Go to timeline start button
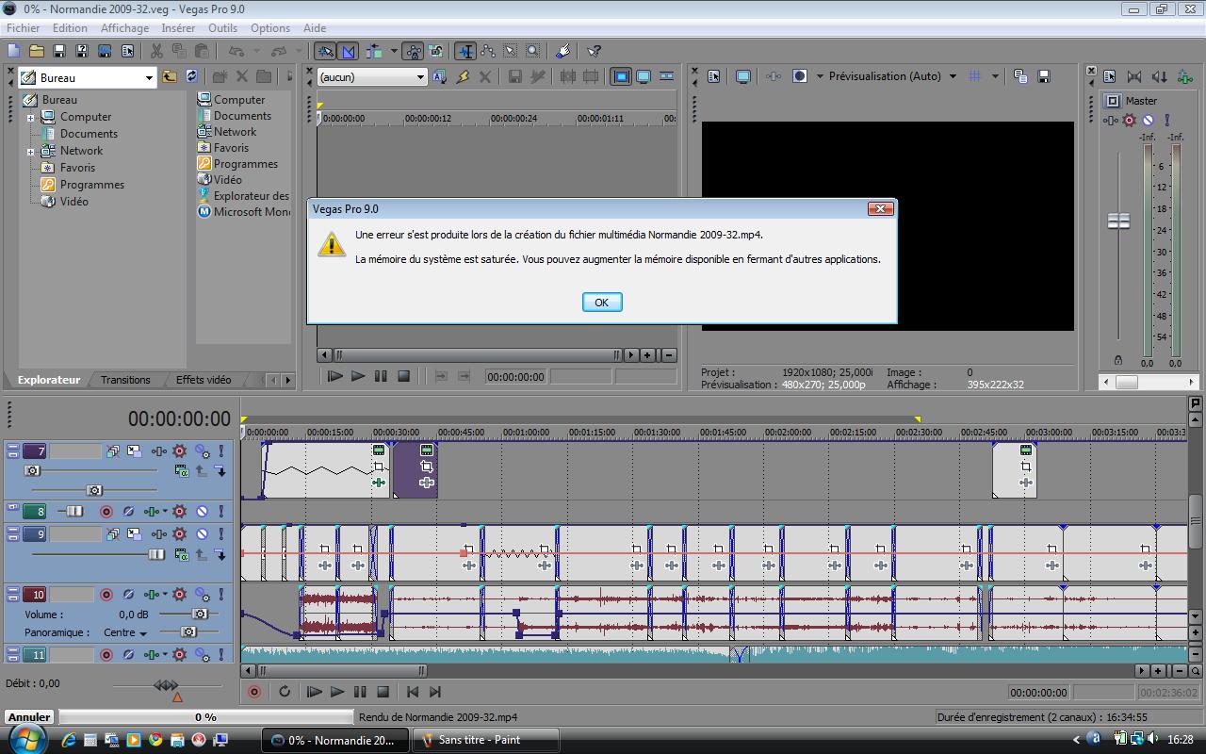This screenshot has height=754, width=1206. (413, 692)
